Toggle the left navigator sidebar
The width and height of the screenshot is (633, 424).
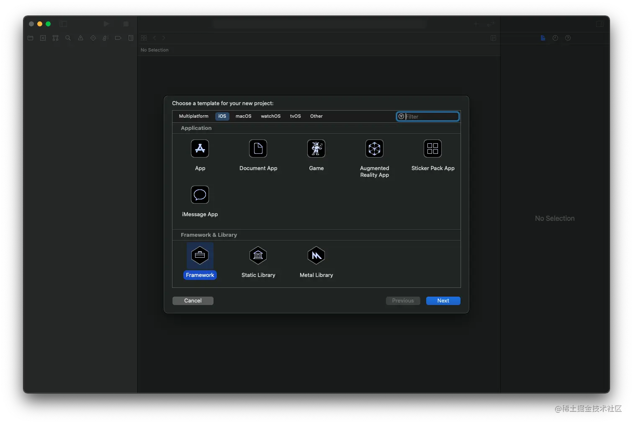(x=63, y=24)
